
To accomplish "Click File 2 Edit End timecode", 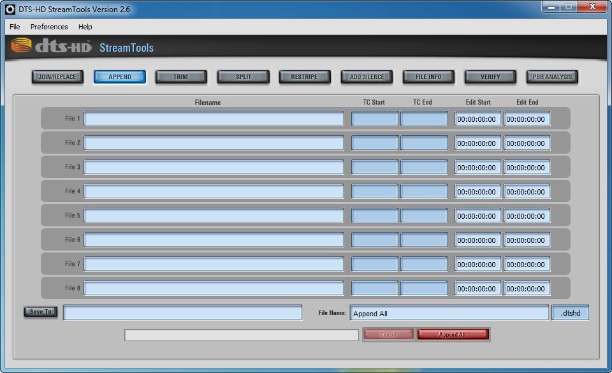I will coord(527,143).
